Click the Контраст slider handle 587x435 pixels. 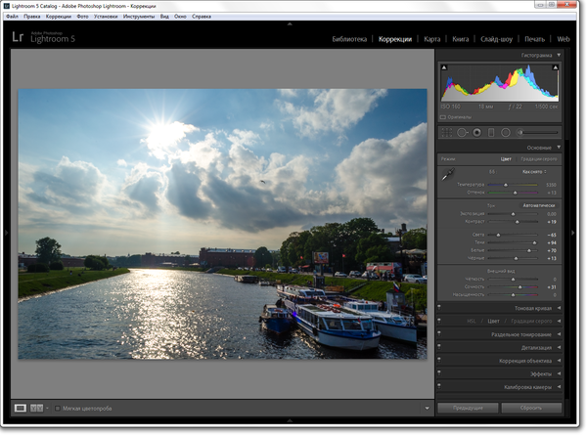[x=517, y=222]
